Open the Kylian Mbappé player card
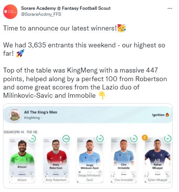Screen dimensions: 179x192 pos(158,160)
